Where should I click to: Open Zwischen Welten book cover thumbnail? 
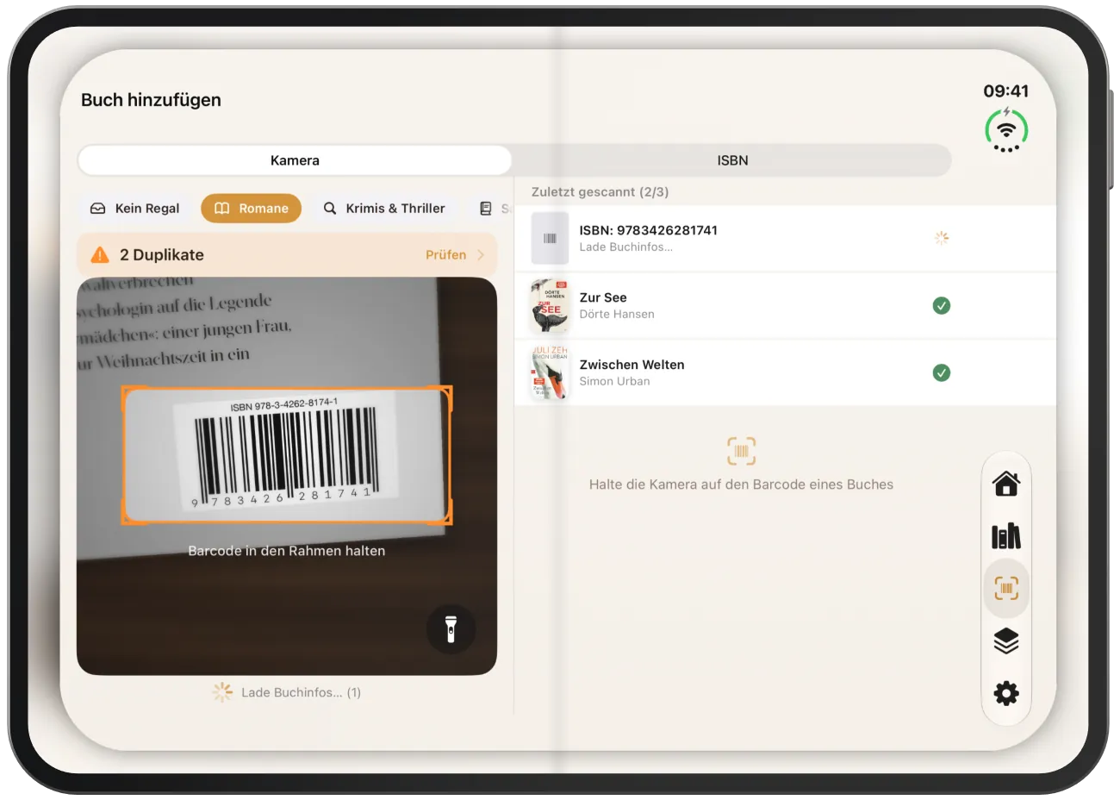550,372
